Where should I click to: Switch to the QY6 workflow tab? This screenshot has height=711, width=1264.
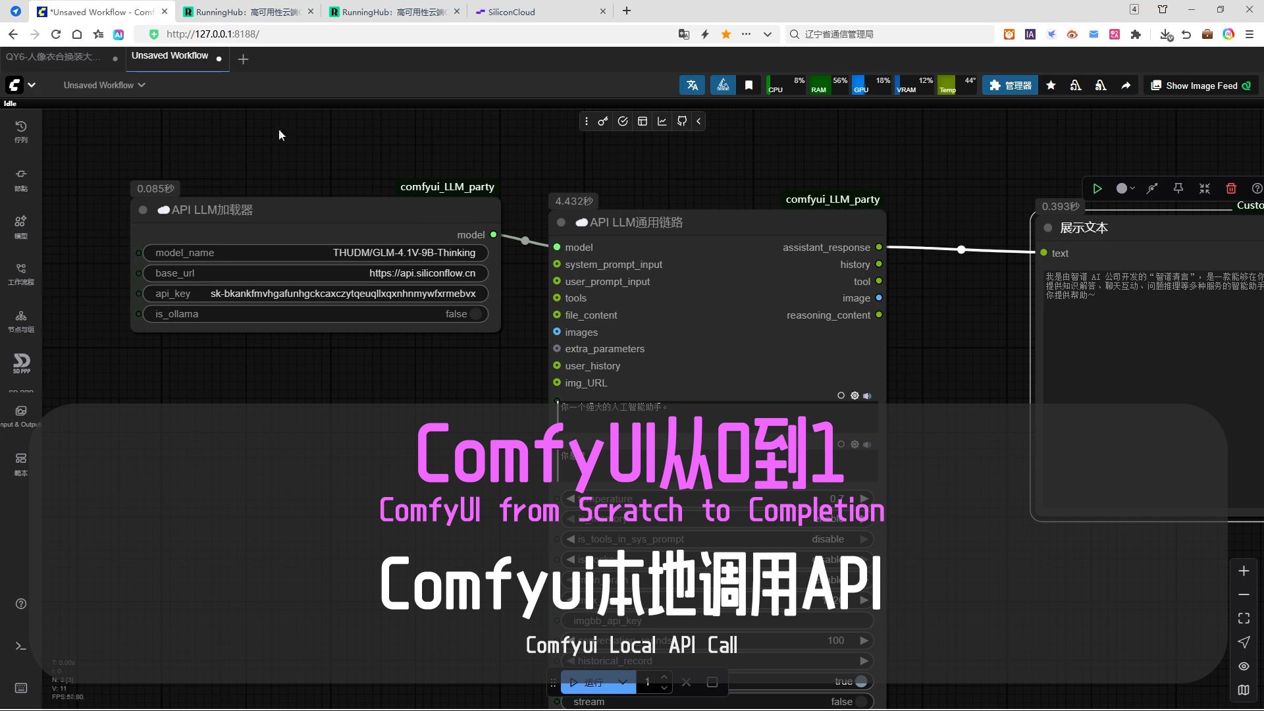pos(54,57)
